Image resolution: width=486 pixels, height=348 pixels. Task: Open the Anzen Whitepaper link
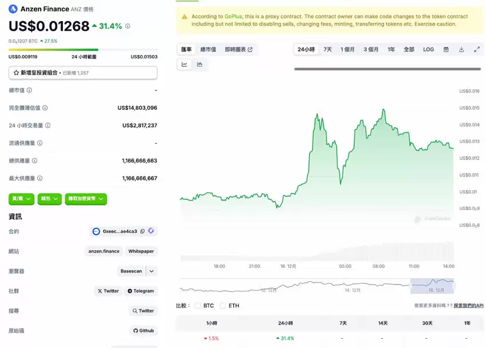coord(141,251)
